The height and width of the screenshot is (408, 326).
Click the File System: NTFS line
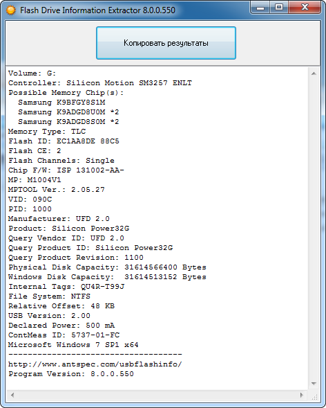[49, 296]
